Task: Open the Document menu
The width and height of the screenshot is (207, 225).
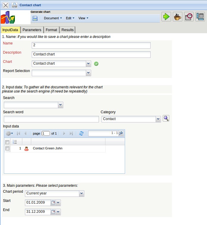Action: tap(53, 18)
